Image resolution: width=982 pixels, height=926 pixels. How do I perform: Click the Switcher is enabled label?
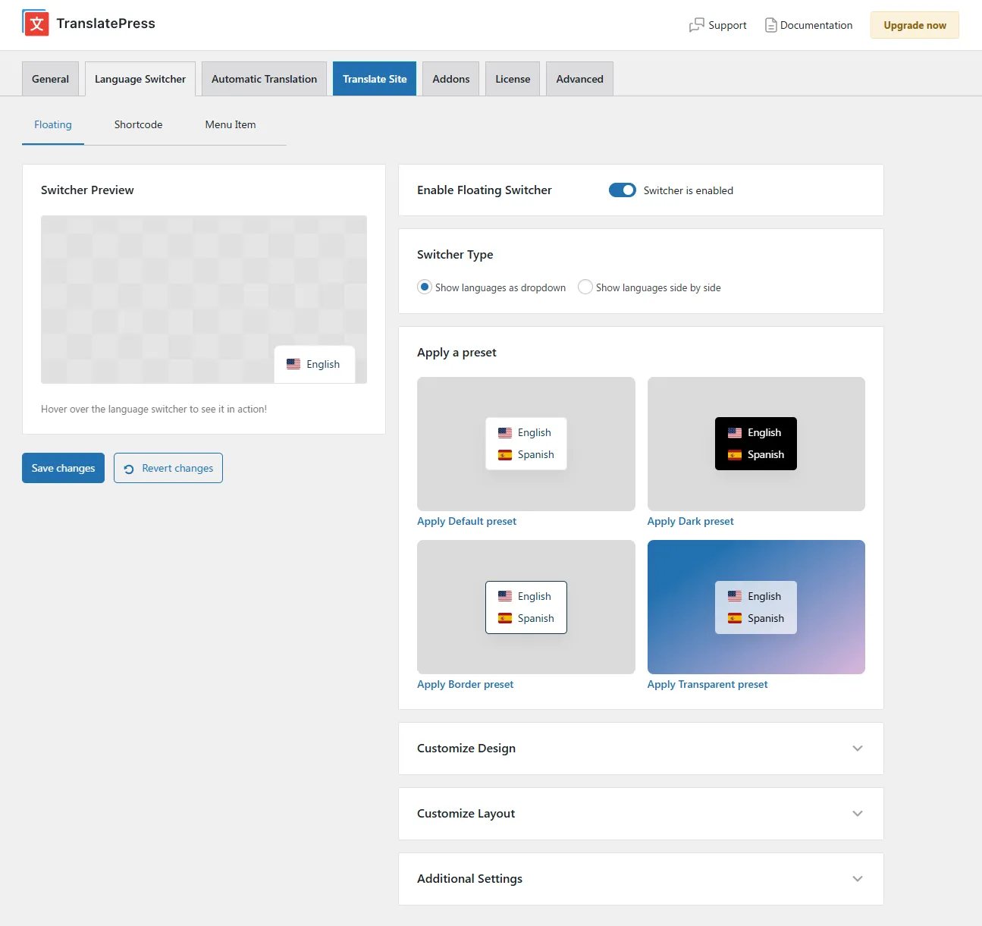[x=689, y=190]
